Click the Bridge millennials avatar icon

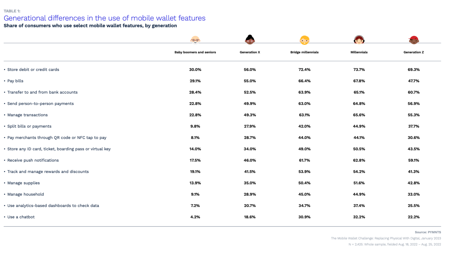coord(304,40)
